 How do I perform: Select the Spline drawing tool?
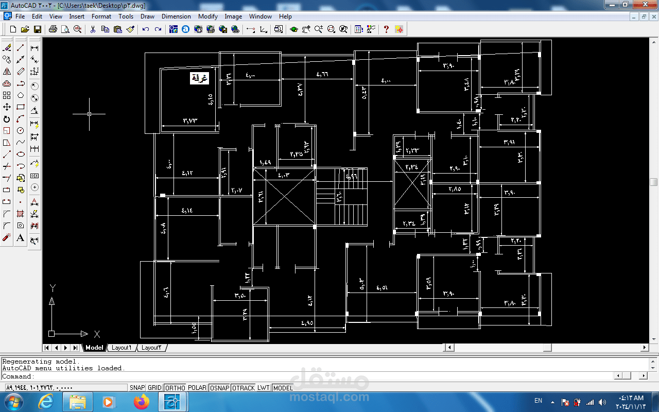point(21,143)
